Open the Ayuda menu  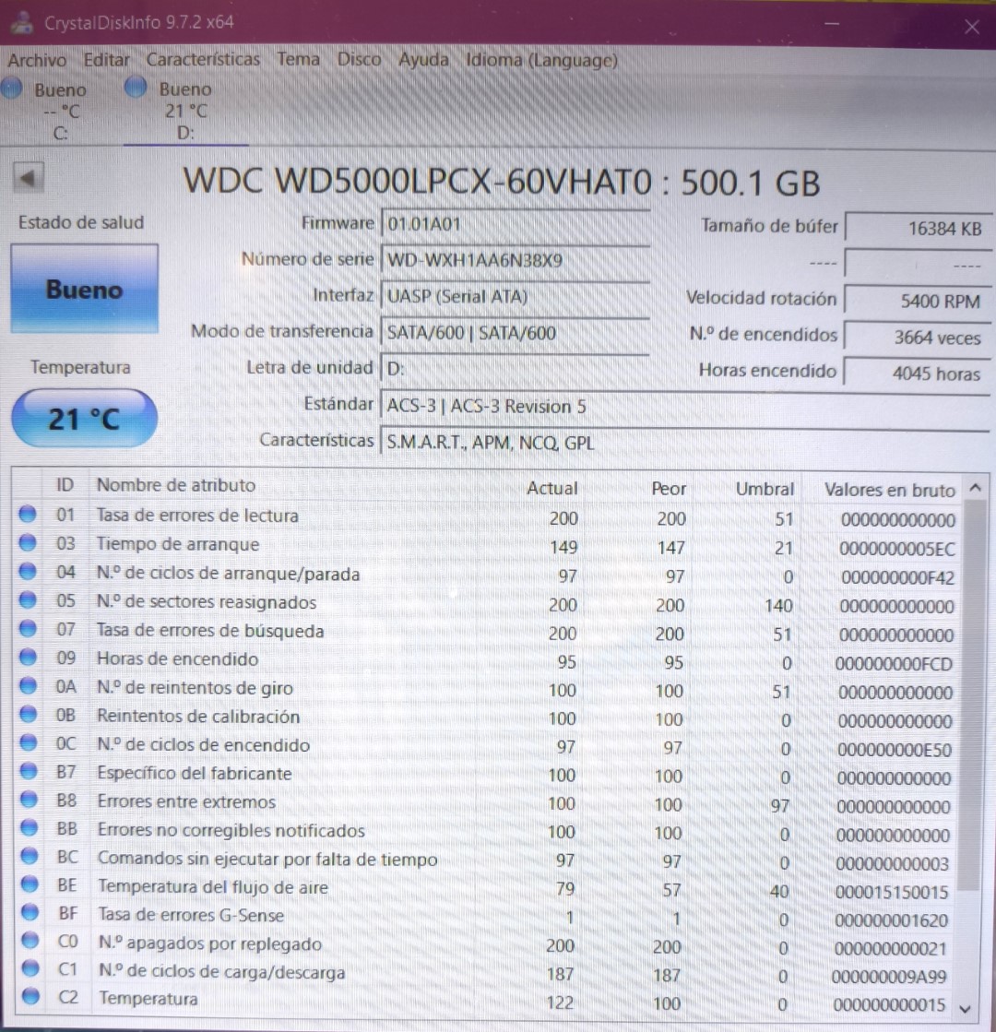pyautogui.click(x=423, y=59)
